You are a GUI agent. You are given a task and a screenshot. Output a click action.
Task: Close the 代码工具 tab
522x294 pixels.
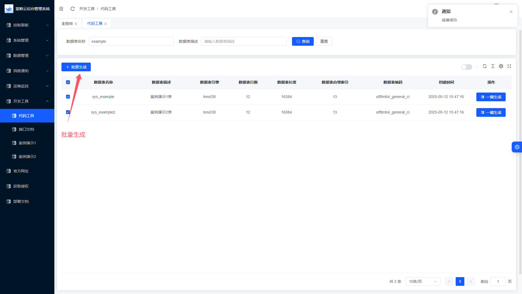[x=105, y=24]
